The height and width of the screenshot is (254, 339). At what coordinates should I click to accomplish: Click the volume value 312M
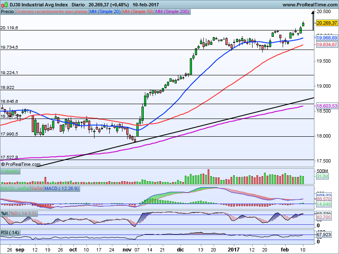(x=322, y=176)
